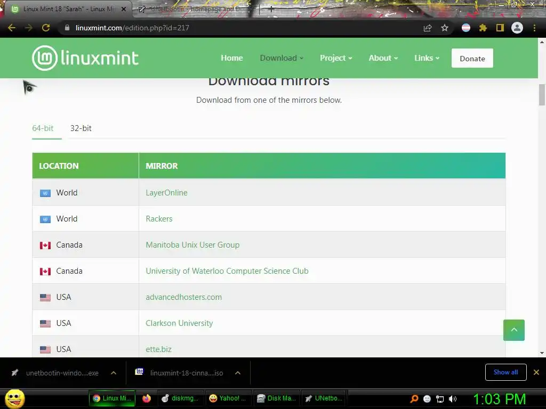Click the scrollbar down arrow

pos(542,353)
